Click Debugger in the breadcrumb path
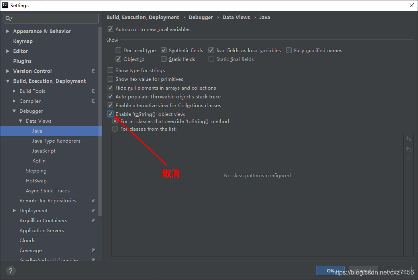Screen dimensions: 418x280 200,17
